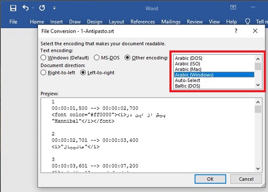The image size is (268, 192).
Task: Choose Arabic (ISO) in encoding list
Action: [214, 64]
